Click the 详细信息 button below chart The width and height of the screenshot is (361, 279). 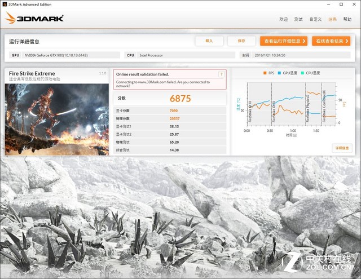pyautogui.click(x=342, y=148)
